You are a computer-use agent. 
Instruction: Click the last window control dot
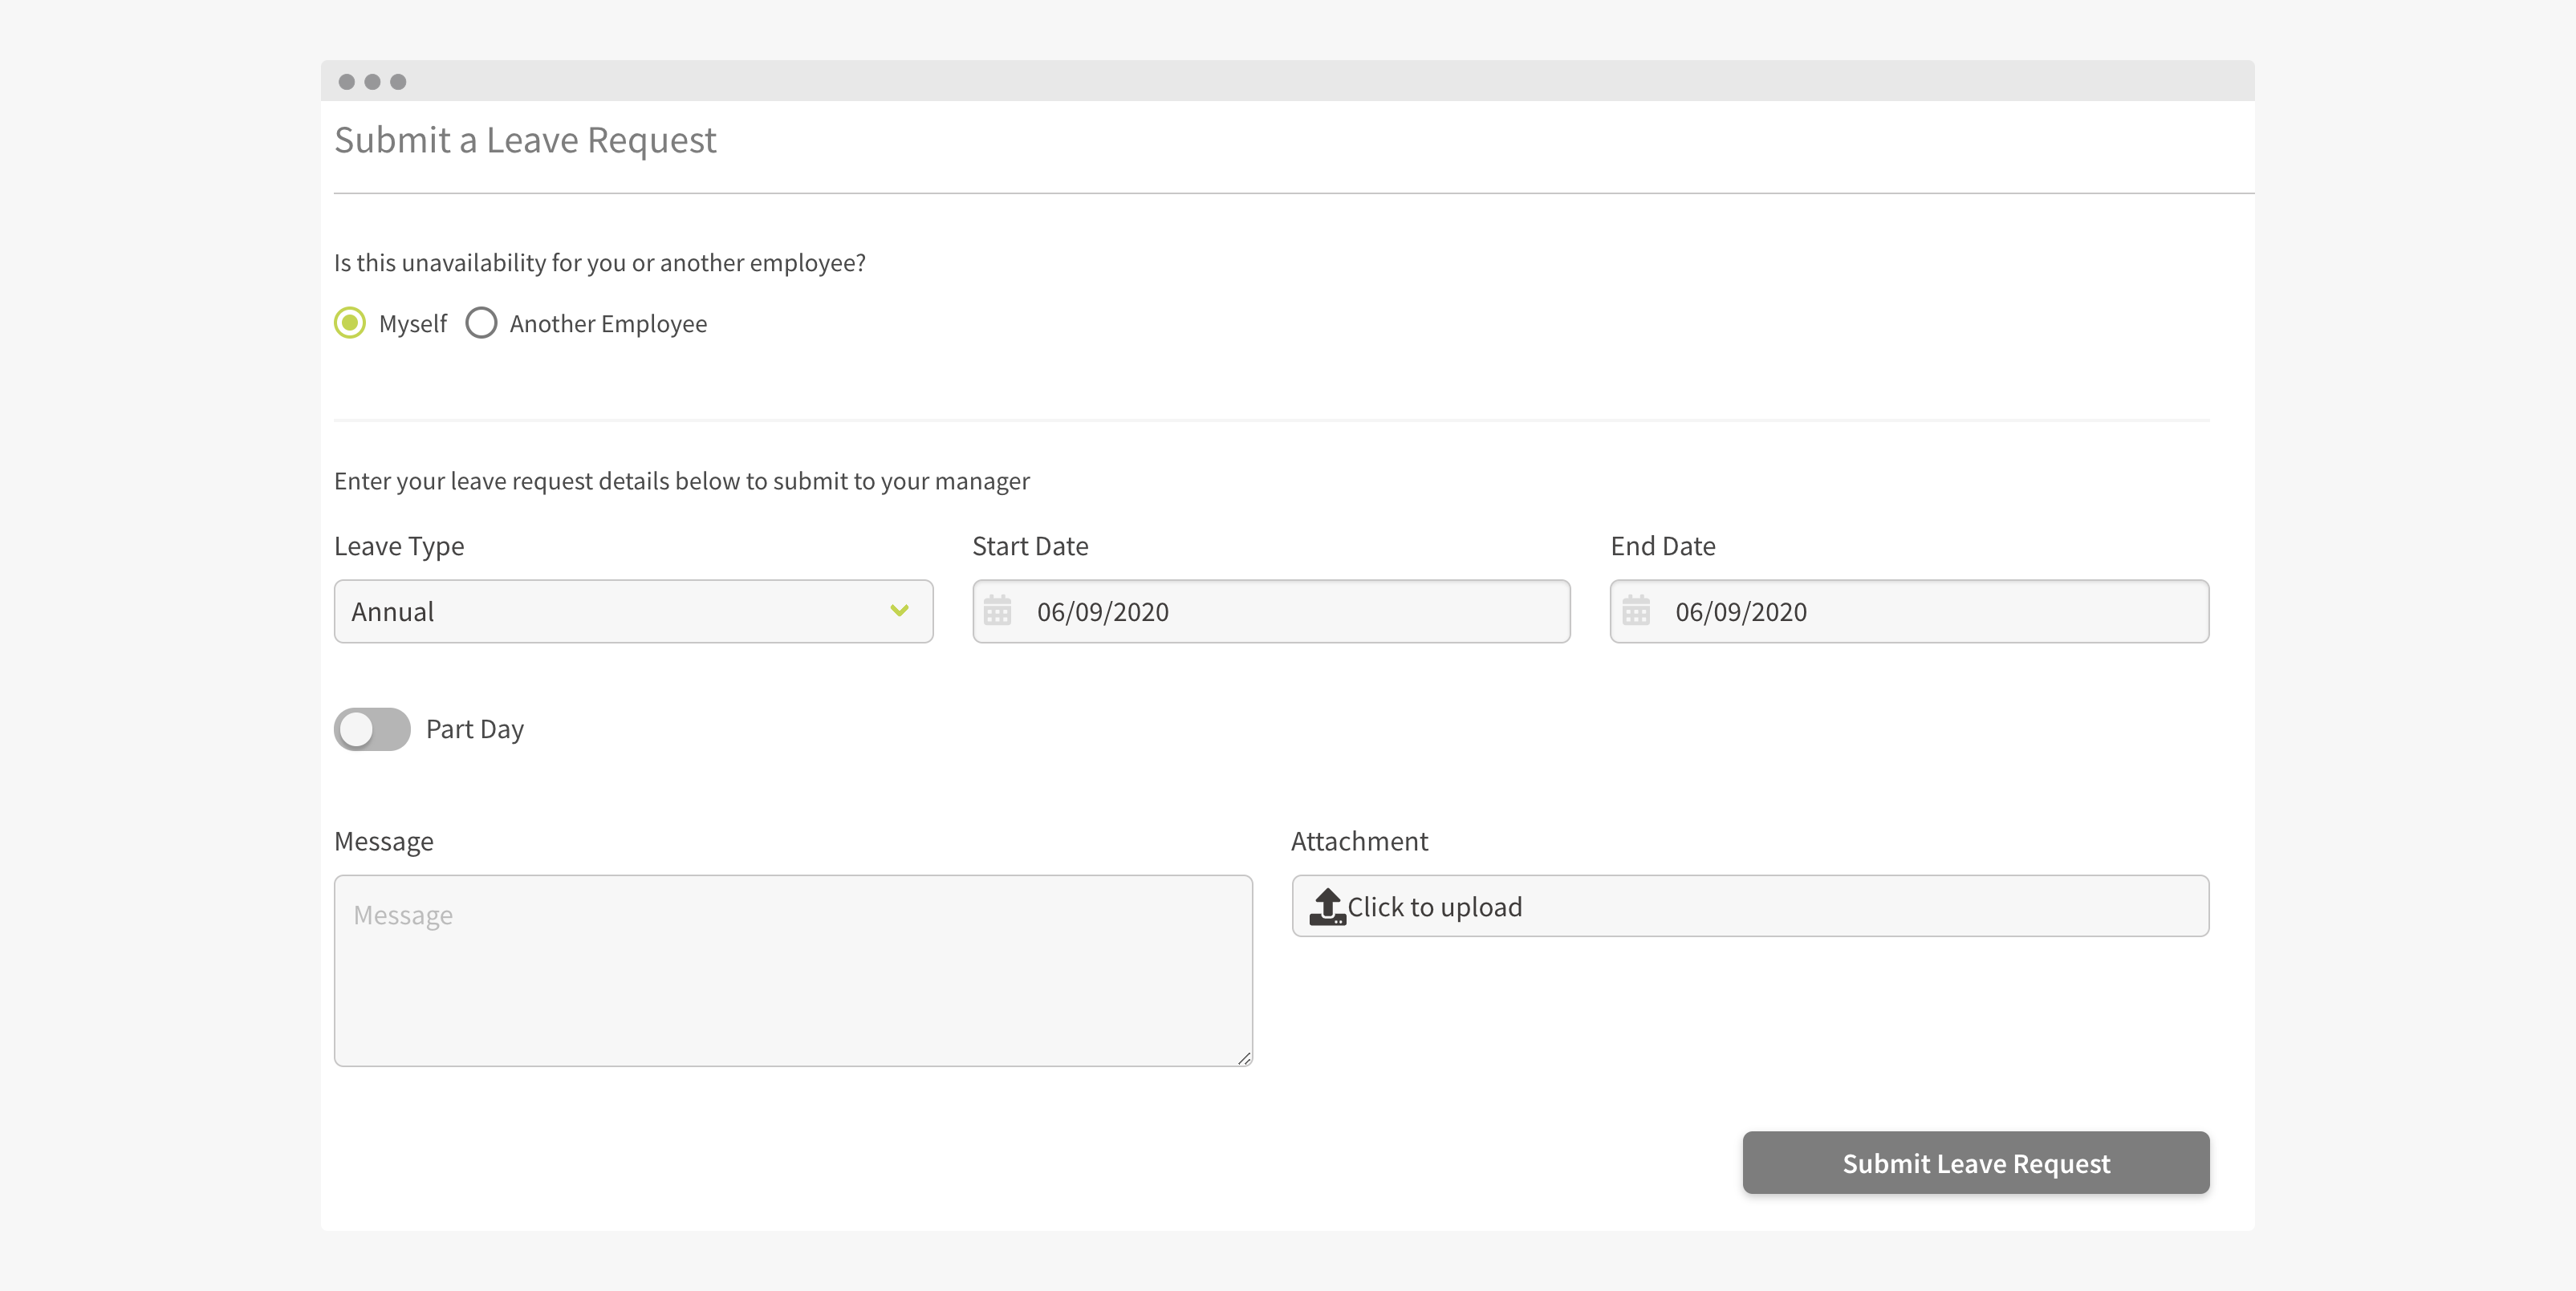pos(398,82)
